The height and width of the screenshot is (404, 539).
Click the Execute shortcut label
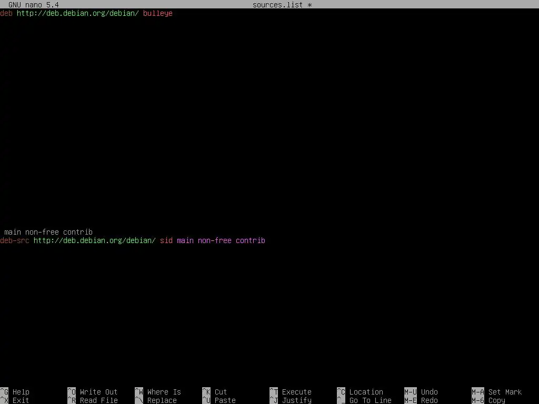[297, 392]
